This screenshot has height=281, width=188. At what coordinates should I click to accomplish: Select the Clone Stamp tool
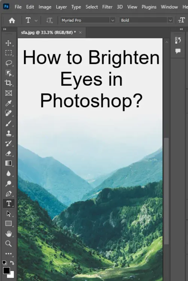(8, 133)
